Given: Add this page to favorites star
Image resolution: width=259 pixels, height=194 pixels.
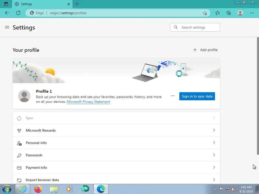Looking at the screenshot, I should tap(205, 13).
